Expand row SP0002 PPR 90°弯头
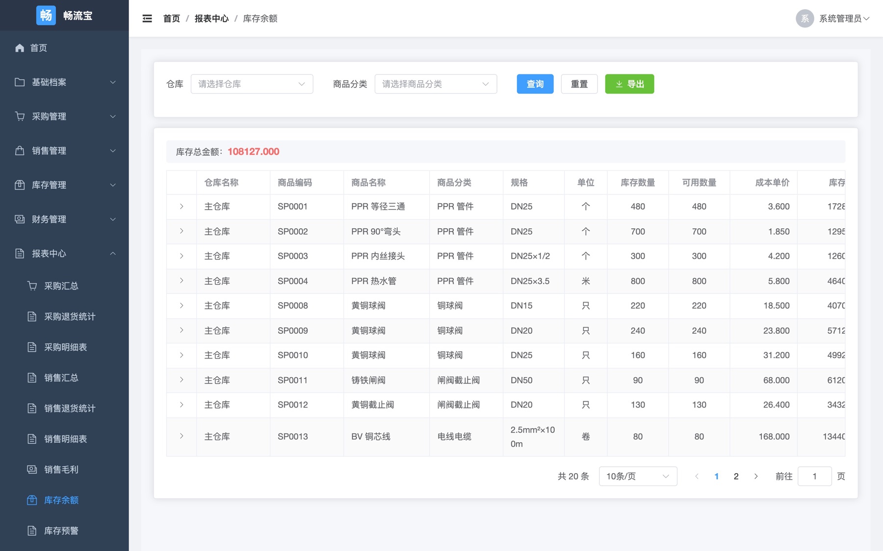This screenshot has height=551, width=883. point(182,231)
